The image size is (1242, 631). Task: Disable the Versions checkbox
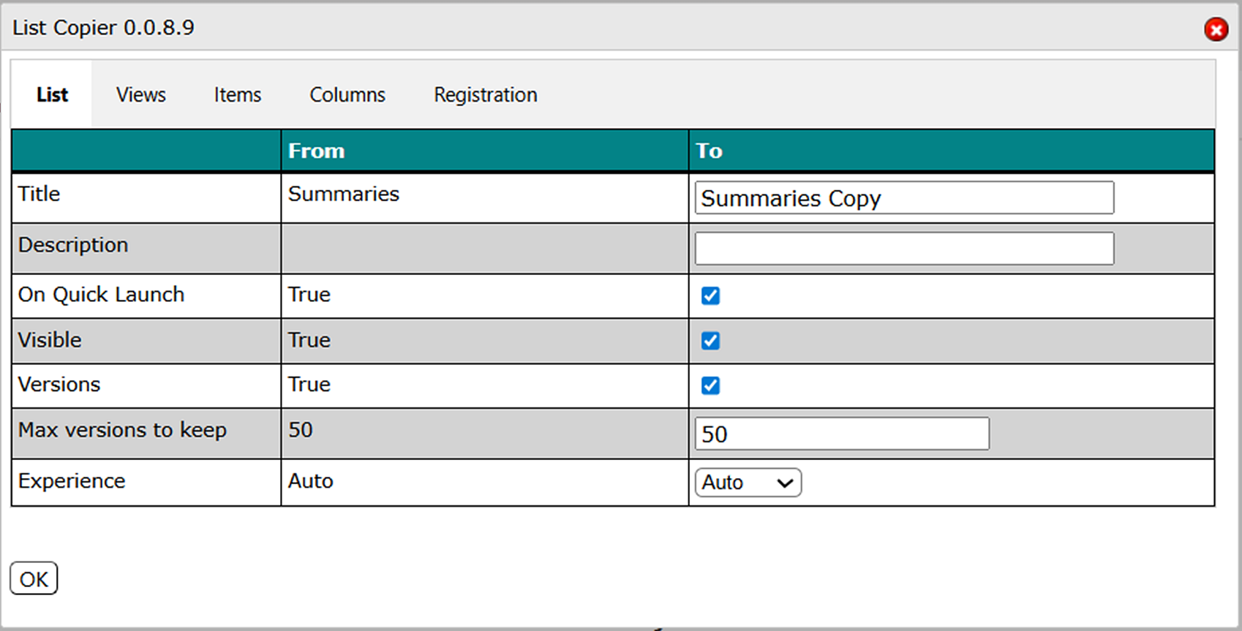coord(710,385)
